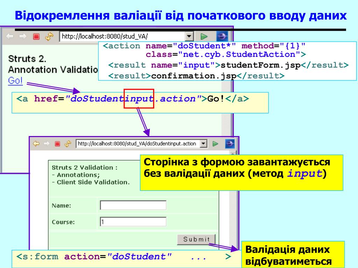The image size is (358, 268).
Task: Click address field with doStudentinput.action URL
Action: pos(138,143)
